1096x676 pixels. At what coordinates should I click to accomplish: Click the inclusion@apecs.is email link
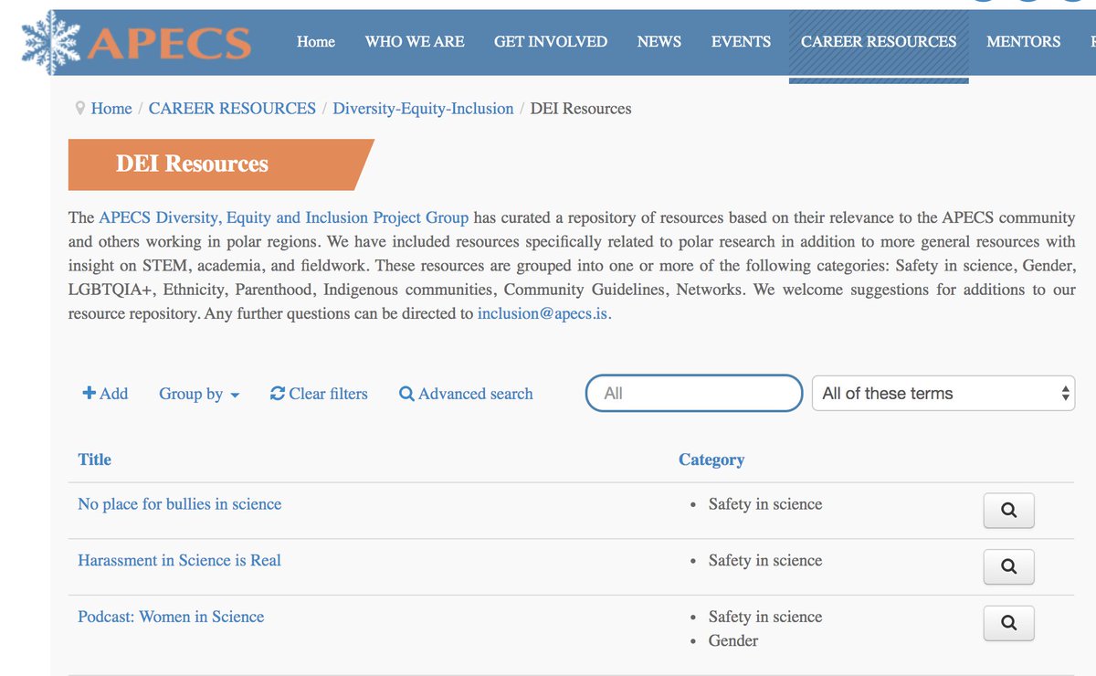[x=543, y=313]
